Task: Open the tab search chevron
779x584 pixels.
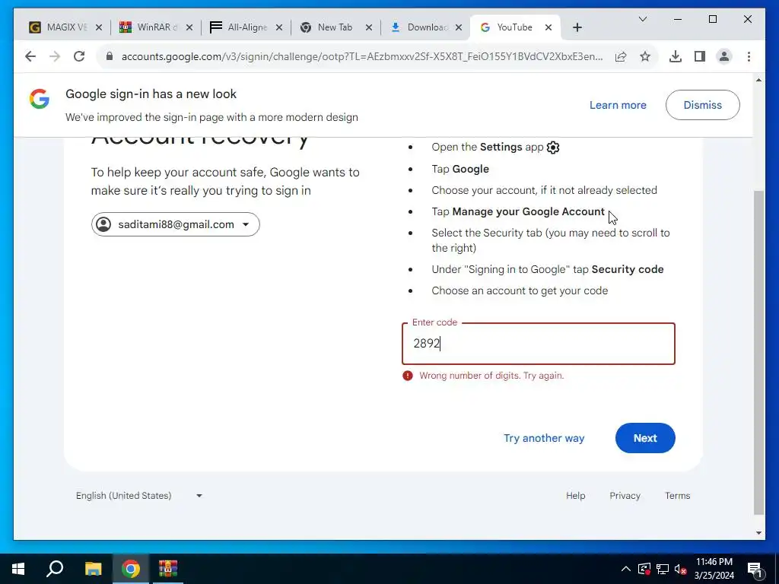Action: (642, 19)
